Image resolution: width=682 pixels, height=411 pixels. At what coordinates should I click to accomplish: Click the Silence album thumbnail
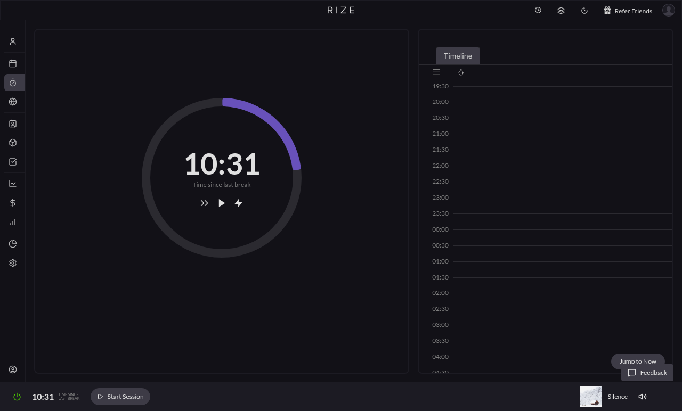(591, 397)
